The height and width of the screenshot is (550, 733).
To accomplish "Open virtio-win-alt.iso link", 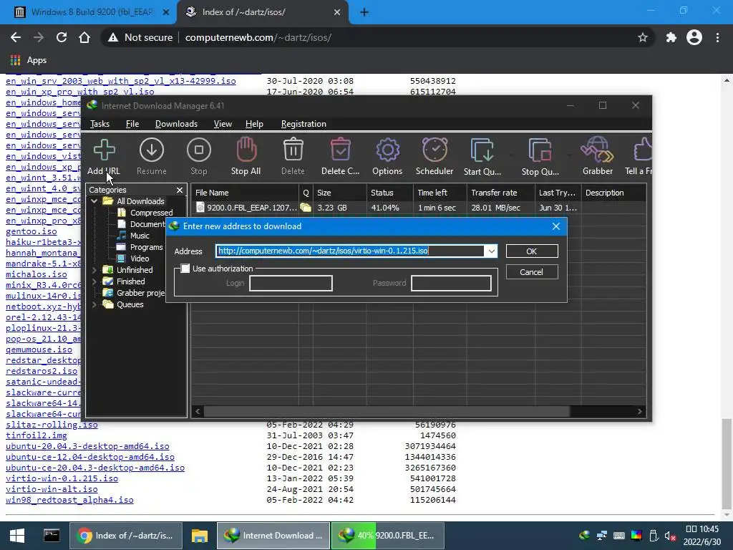I will pyautogui.click(x=52, y=489).
